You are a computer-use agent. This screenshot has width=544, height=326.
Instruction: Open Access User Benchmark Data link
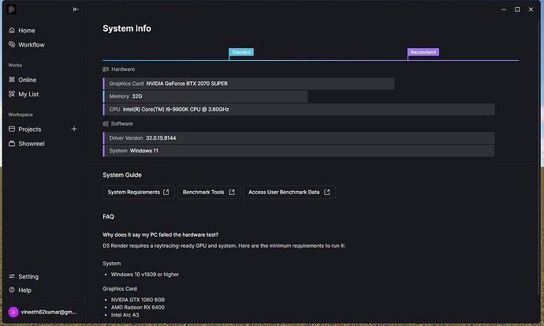click(289, 193)
